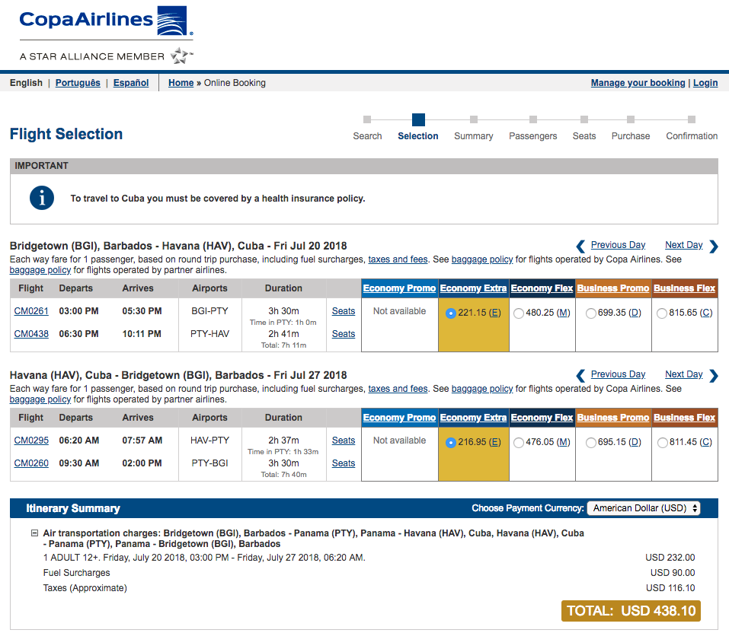729x633 pixels.
Task: Click the Fuel Surcharges USD 90.00 amount
Action: click(x=673, y=572)
